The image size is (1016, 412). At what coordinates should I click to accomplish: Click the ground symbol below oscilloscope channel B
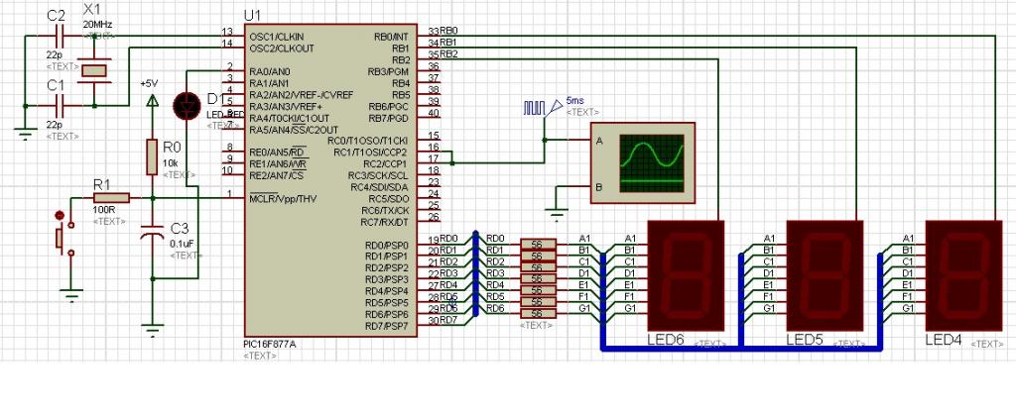pos(556,212)
